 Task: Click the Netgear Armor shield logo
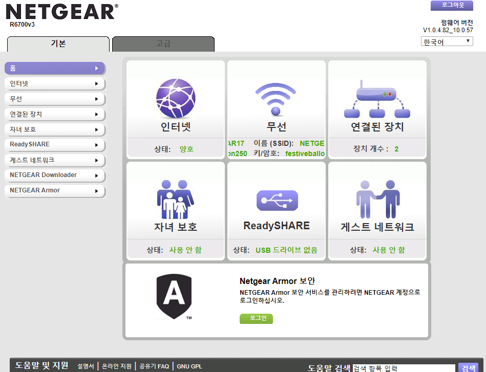174,296
